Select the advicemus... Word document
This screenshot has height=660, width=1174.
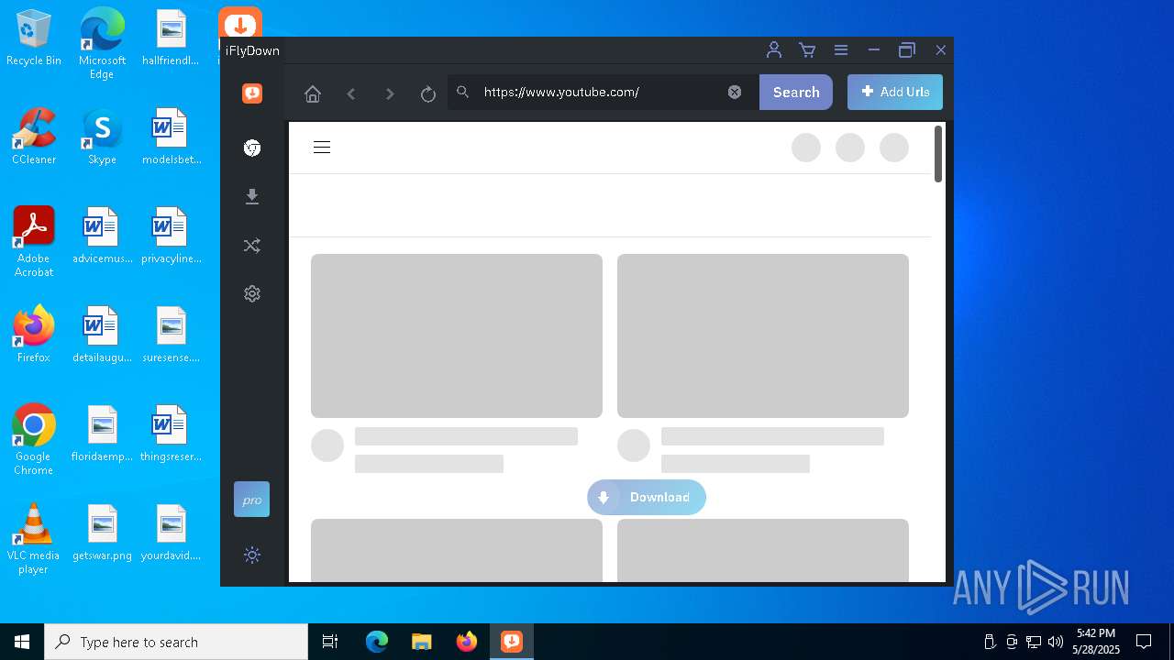(102, 235)
